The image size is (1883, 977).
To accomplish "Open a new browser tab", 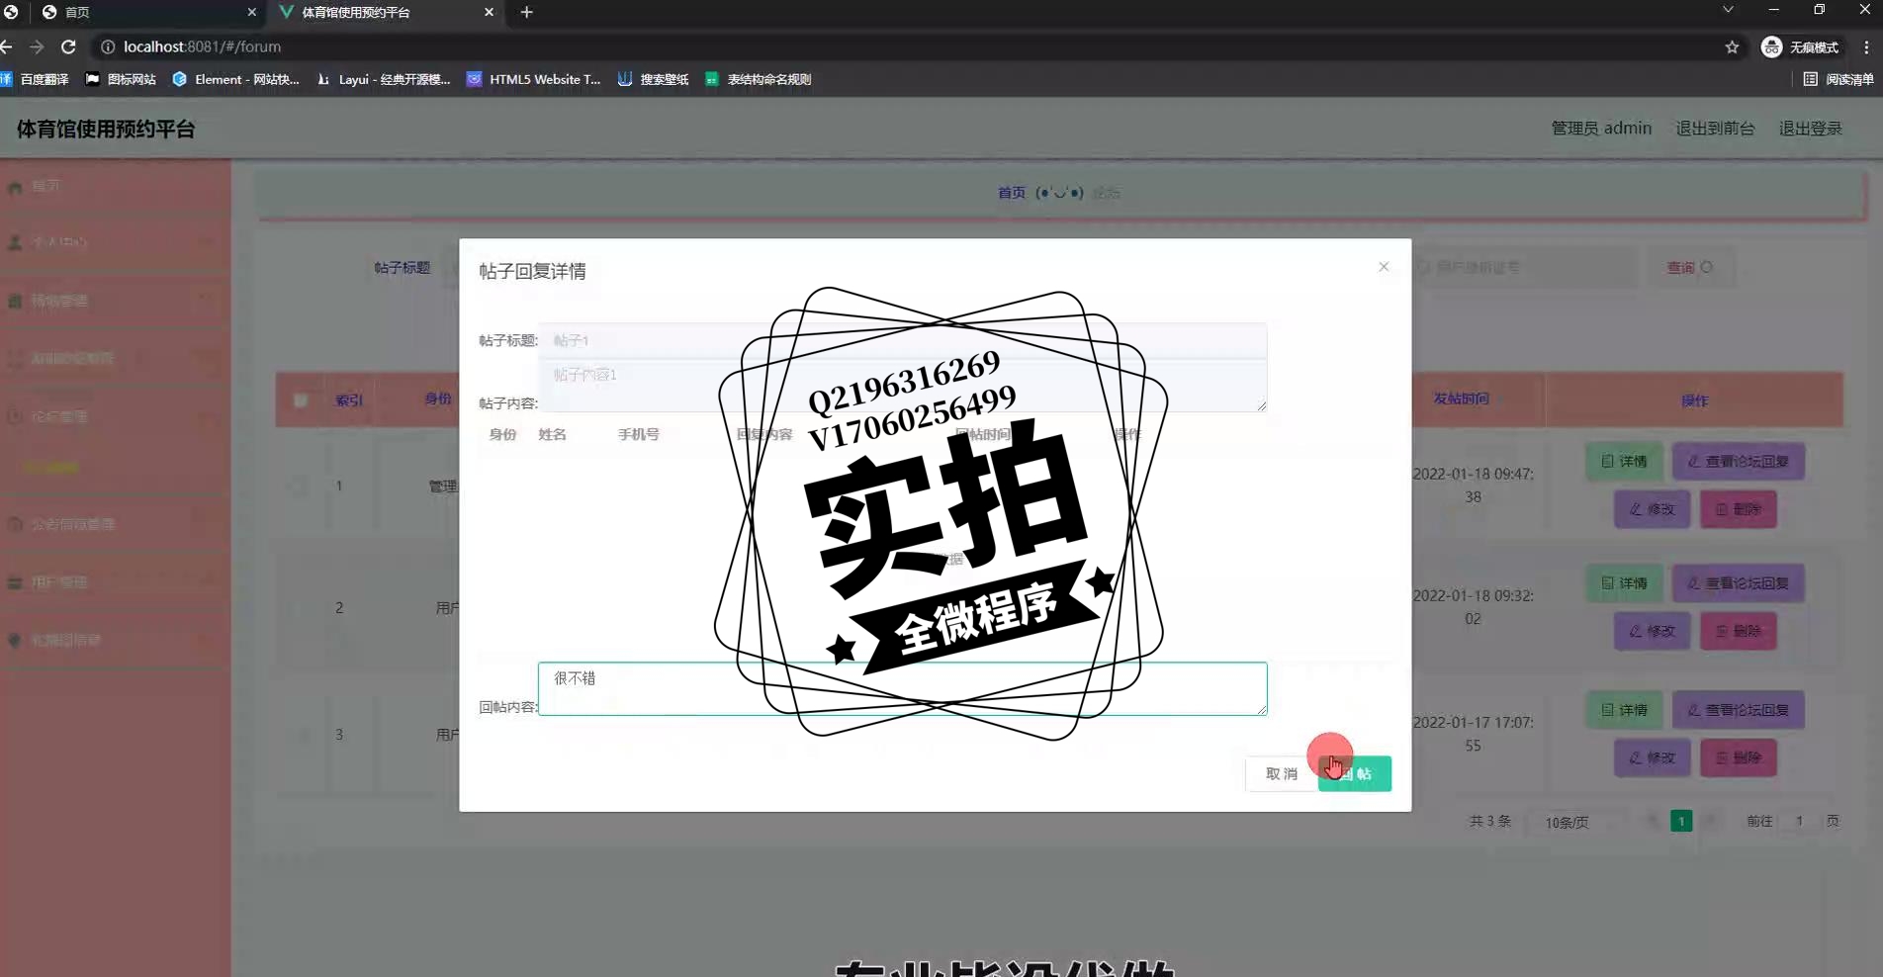I will point(526,12).
